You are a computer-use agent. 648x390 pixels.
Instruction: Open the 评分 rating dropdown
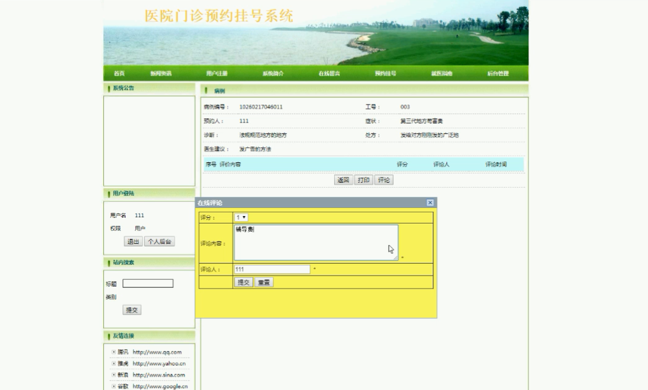241,217
